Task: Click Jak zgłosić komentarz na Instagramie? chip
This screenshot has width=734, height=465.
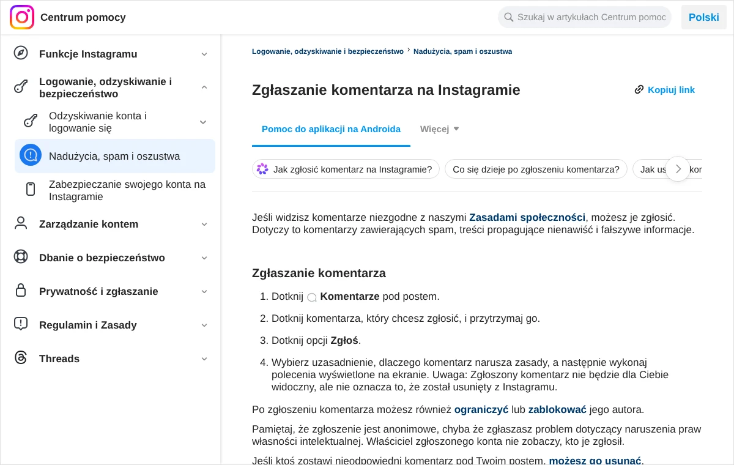Action: 346,169
